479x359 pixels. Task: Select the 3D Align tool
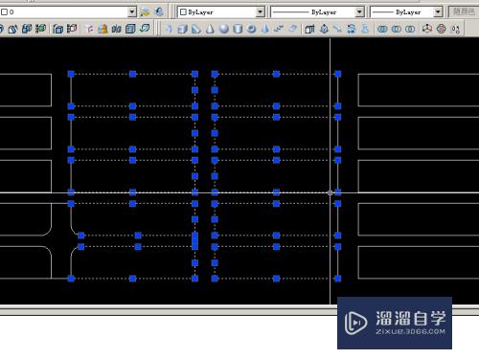(455, 29)
